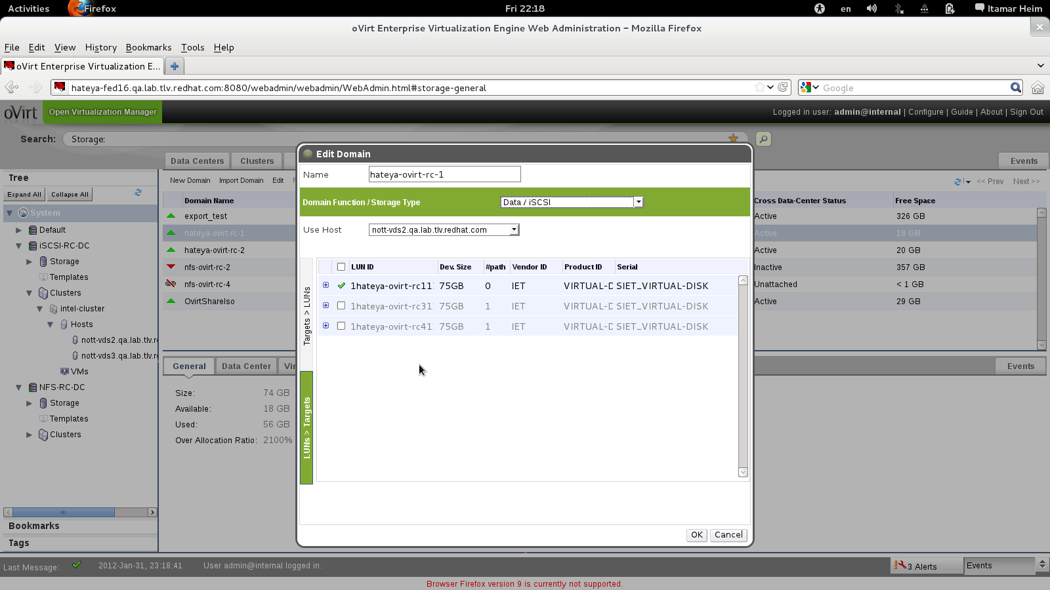Screen dimensions: 1050x590
Task: Open accessibility menu in top bar
Action: pyautogui.click(x=820, y=9)
